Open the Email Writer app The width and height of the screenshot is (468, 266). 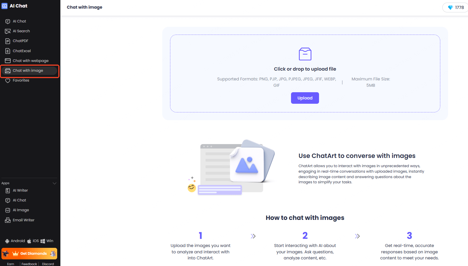pos(23,220)
